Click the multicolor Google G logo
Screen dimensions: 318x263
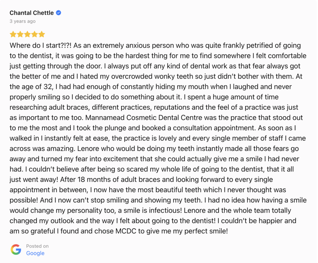pos(16,249)
